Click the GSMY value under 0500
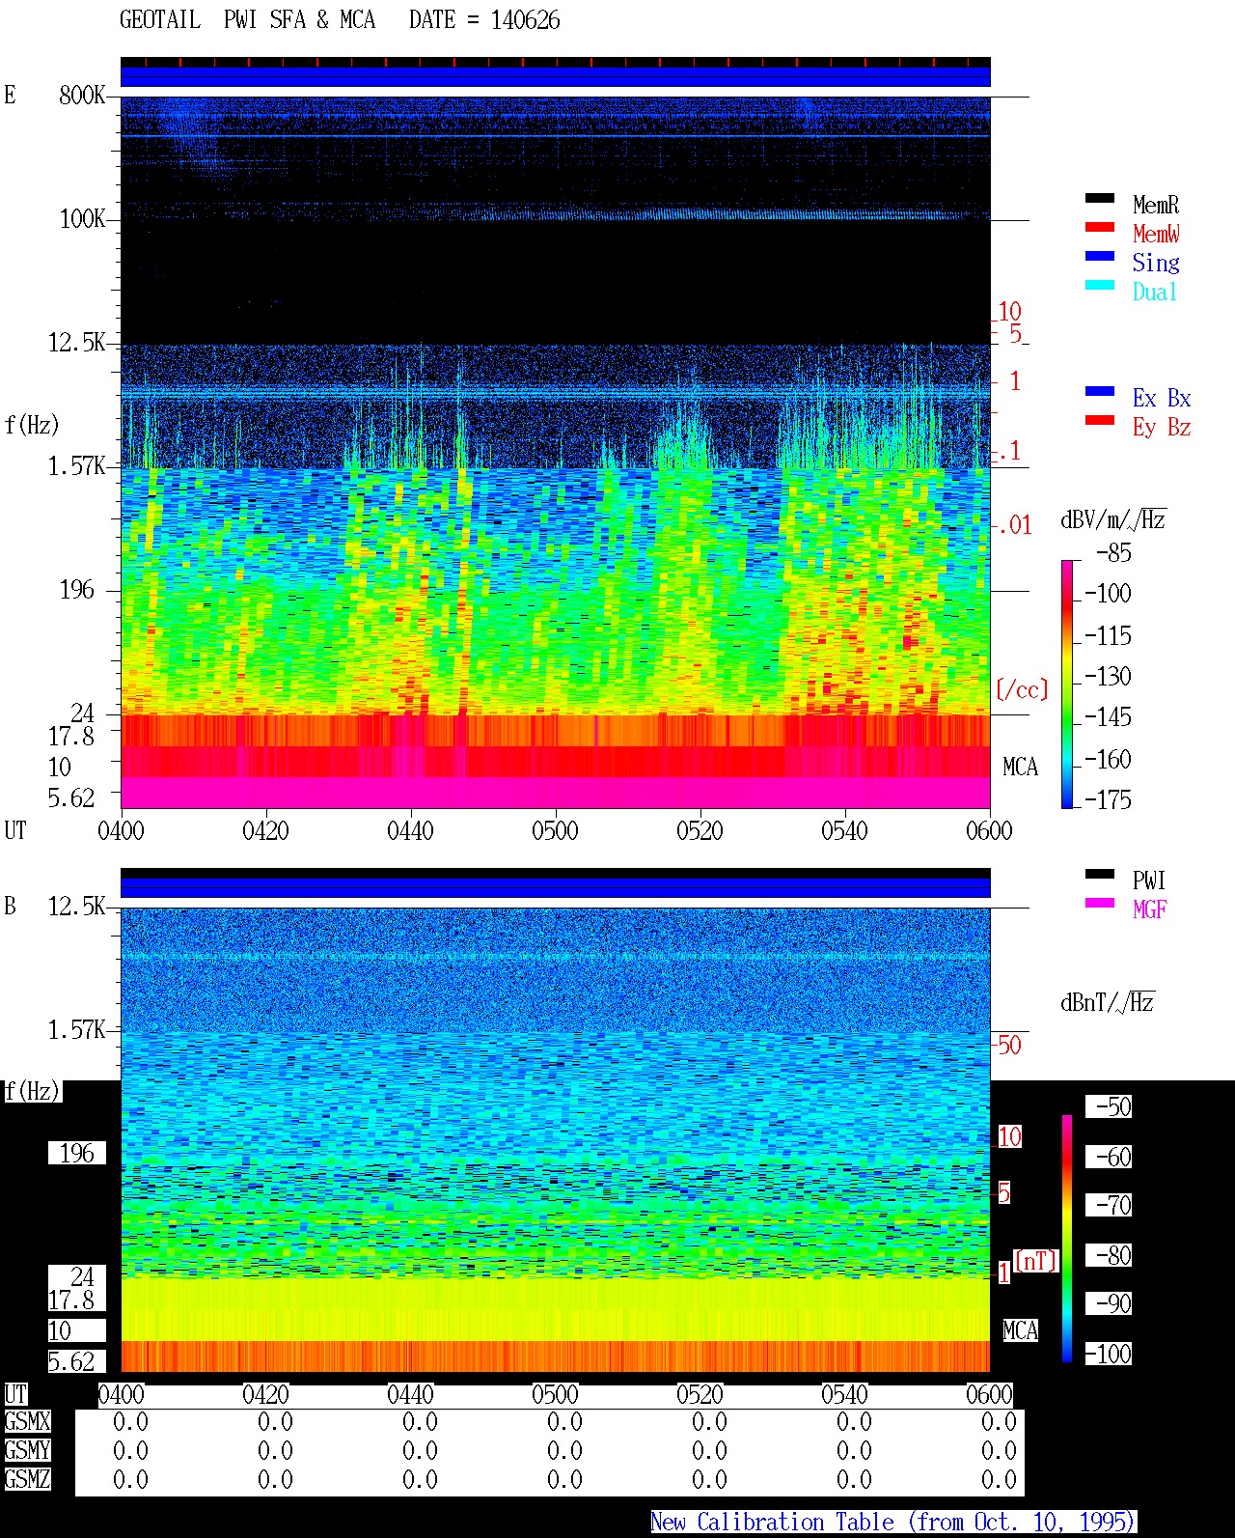1235x1538 pixels. pos(564,1450)
